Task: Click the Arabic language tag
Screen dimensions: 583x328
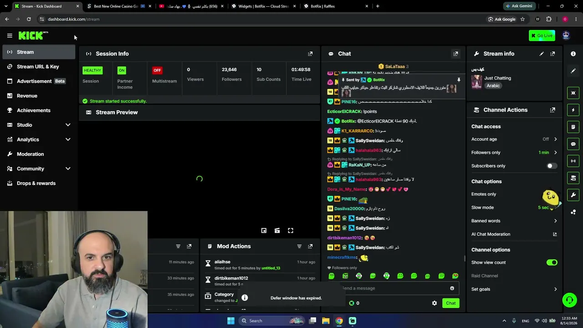Action: [x=493, y=86]
